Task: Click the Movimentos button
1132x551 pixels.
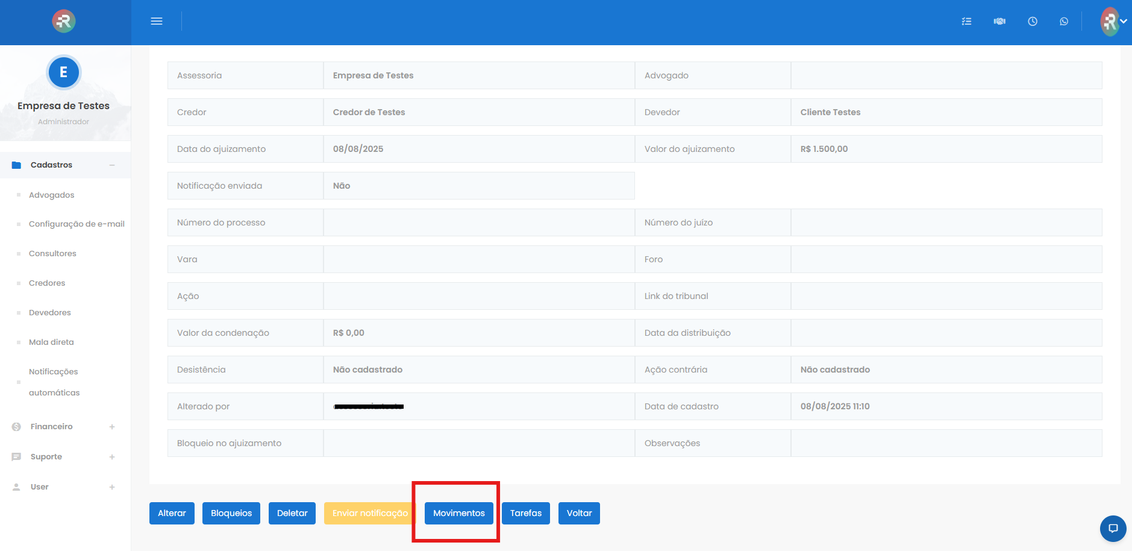Action: (x=458, y=513)
